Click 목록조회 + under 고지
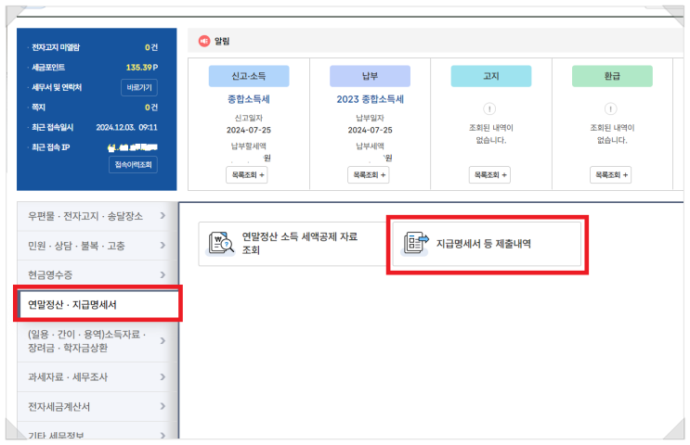The height and width of the screenshot is (445, 690). pos(489,175)
